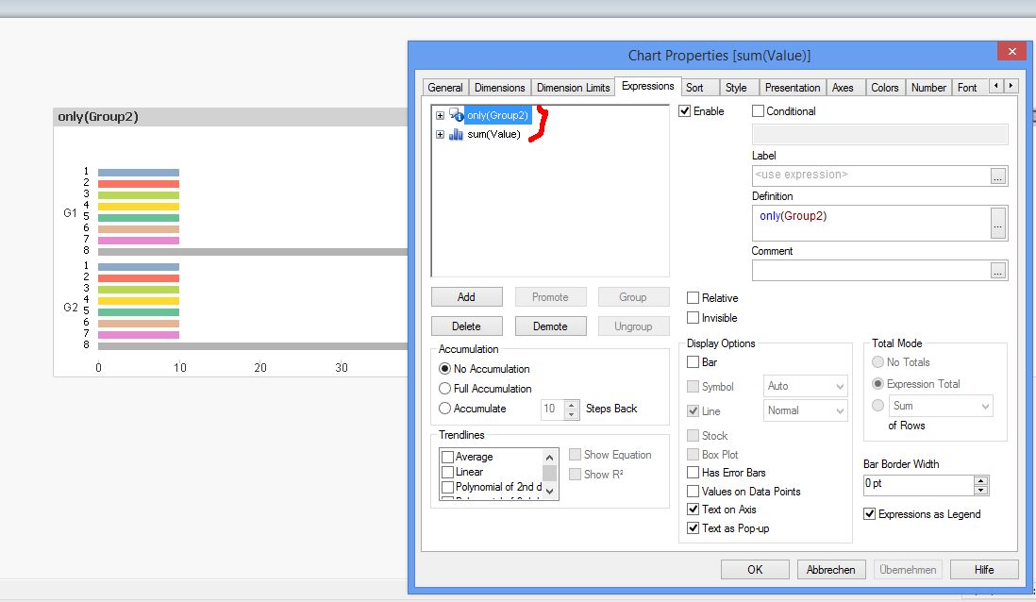Click the chart title only(Group2)

tap(98, 117)
